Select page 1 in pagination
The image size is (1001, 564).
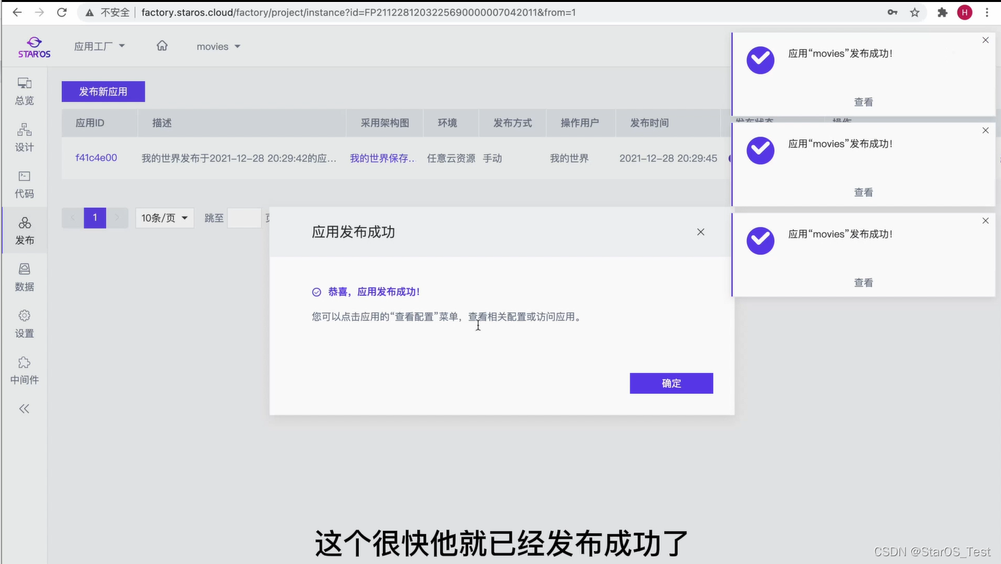click(95, 218)
